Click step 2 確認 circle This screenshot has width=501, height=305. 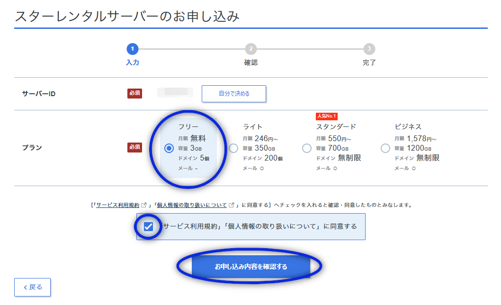[251, 49]
